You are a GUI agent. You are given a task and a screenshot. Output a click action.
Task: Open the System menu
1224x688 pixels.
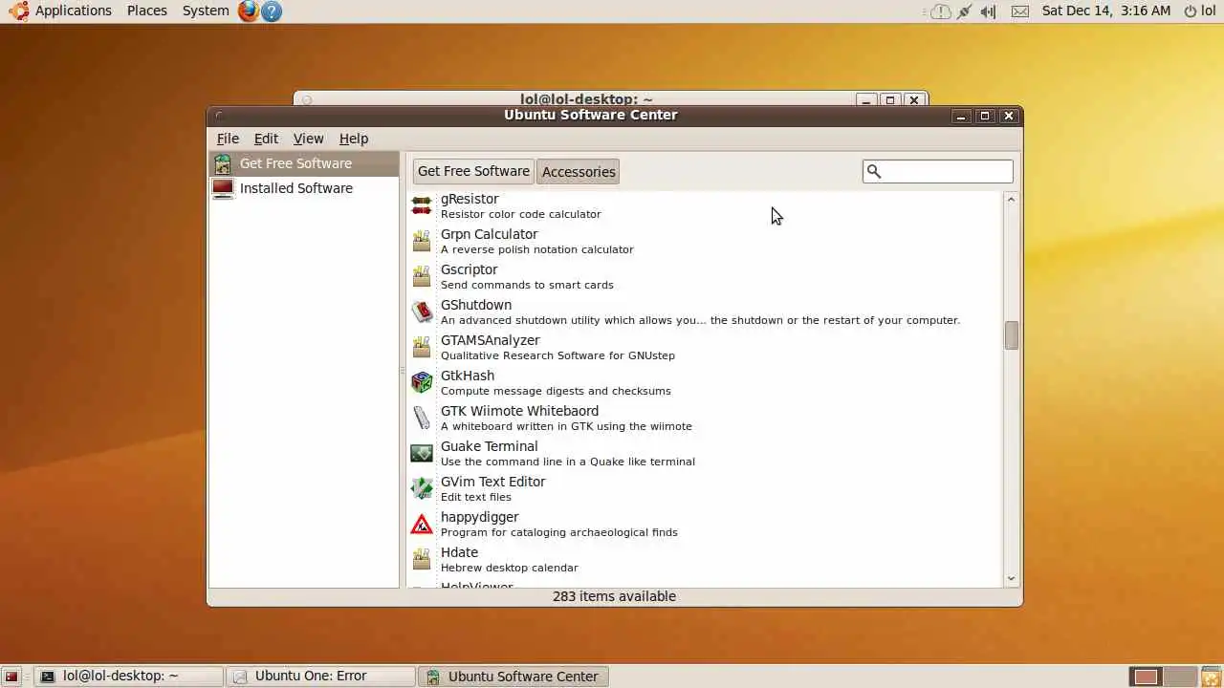206,11
